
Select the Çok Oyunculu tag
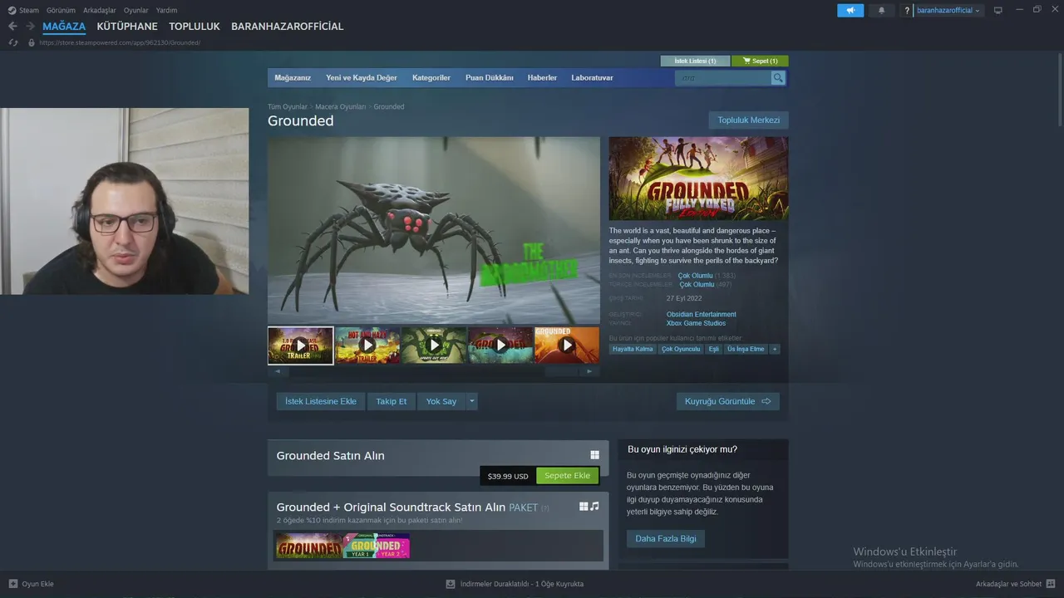[x=681, y=350]
